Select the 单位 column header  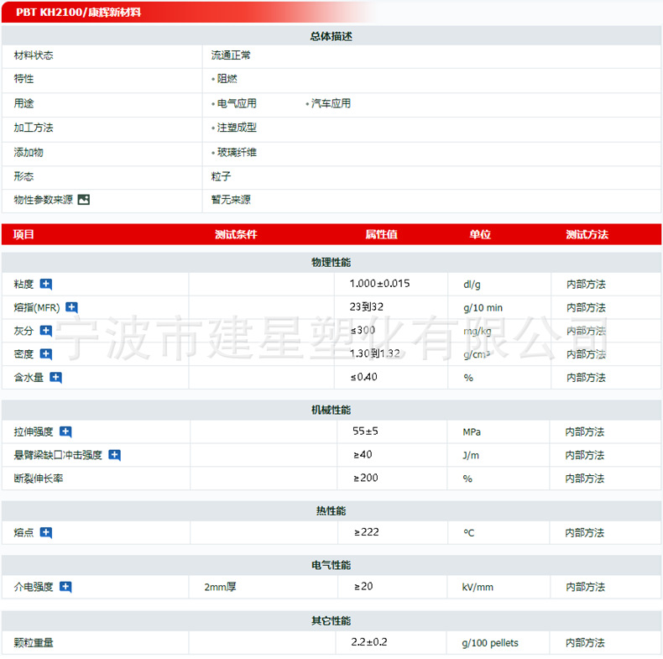pos(480,234)
